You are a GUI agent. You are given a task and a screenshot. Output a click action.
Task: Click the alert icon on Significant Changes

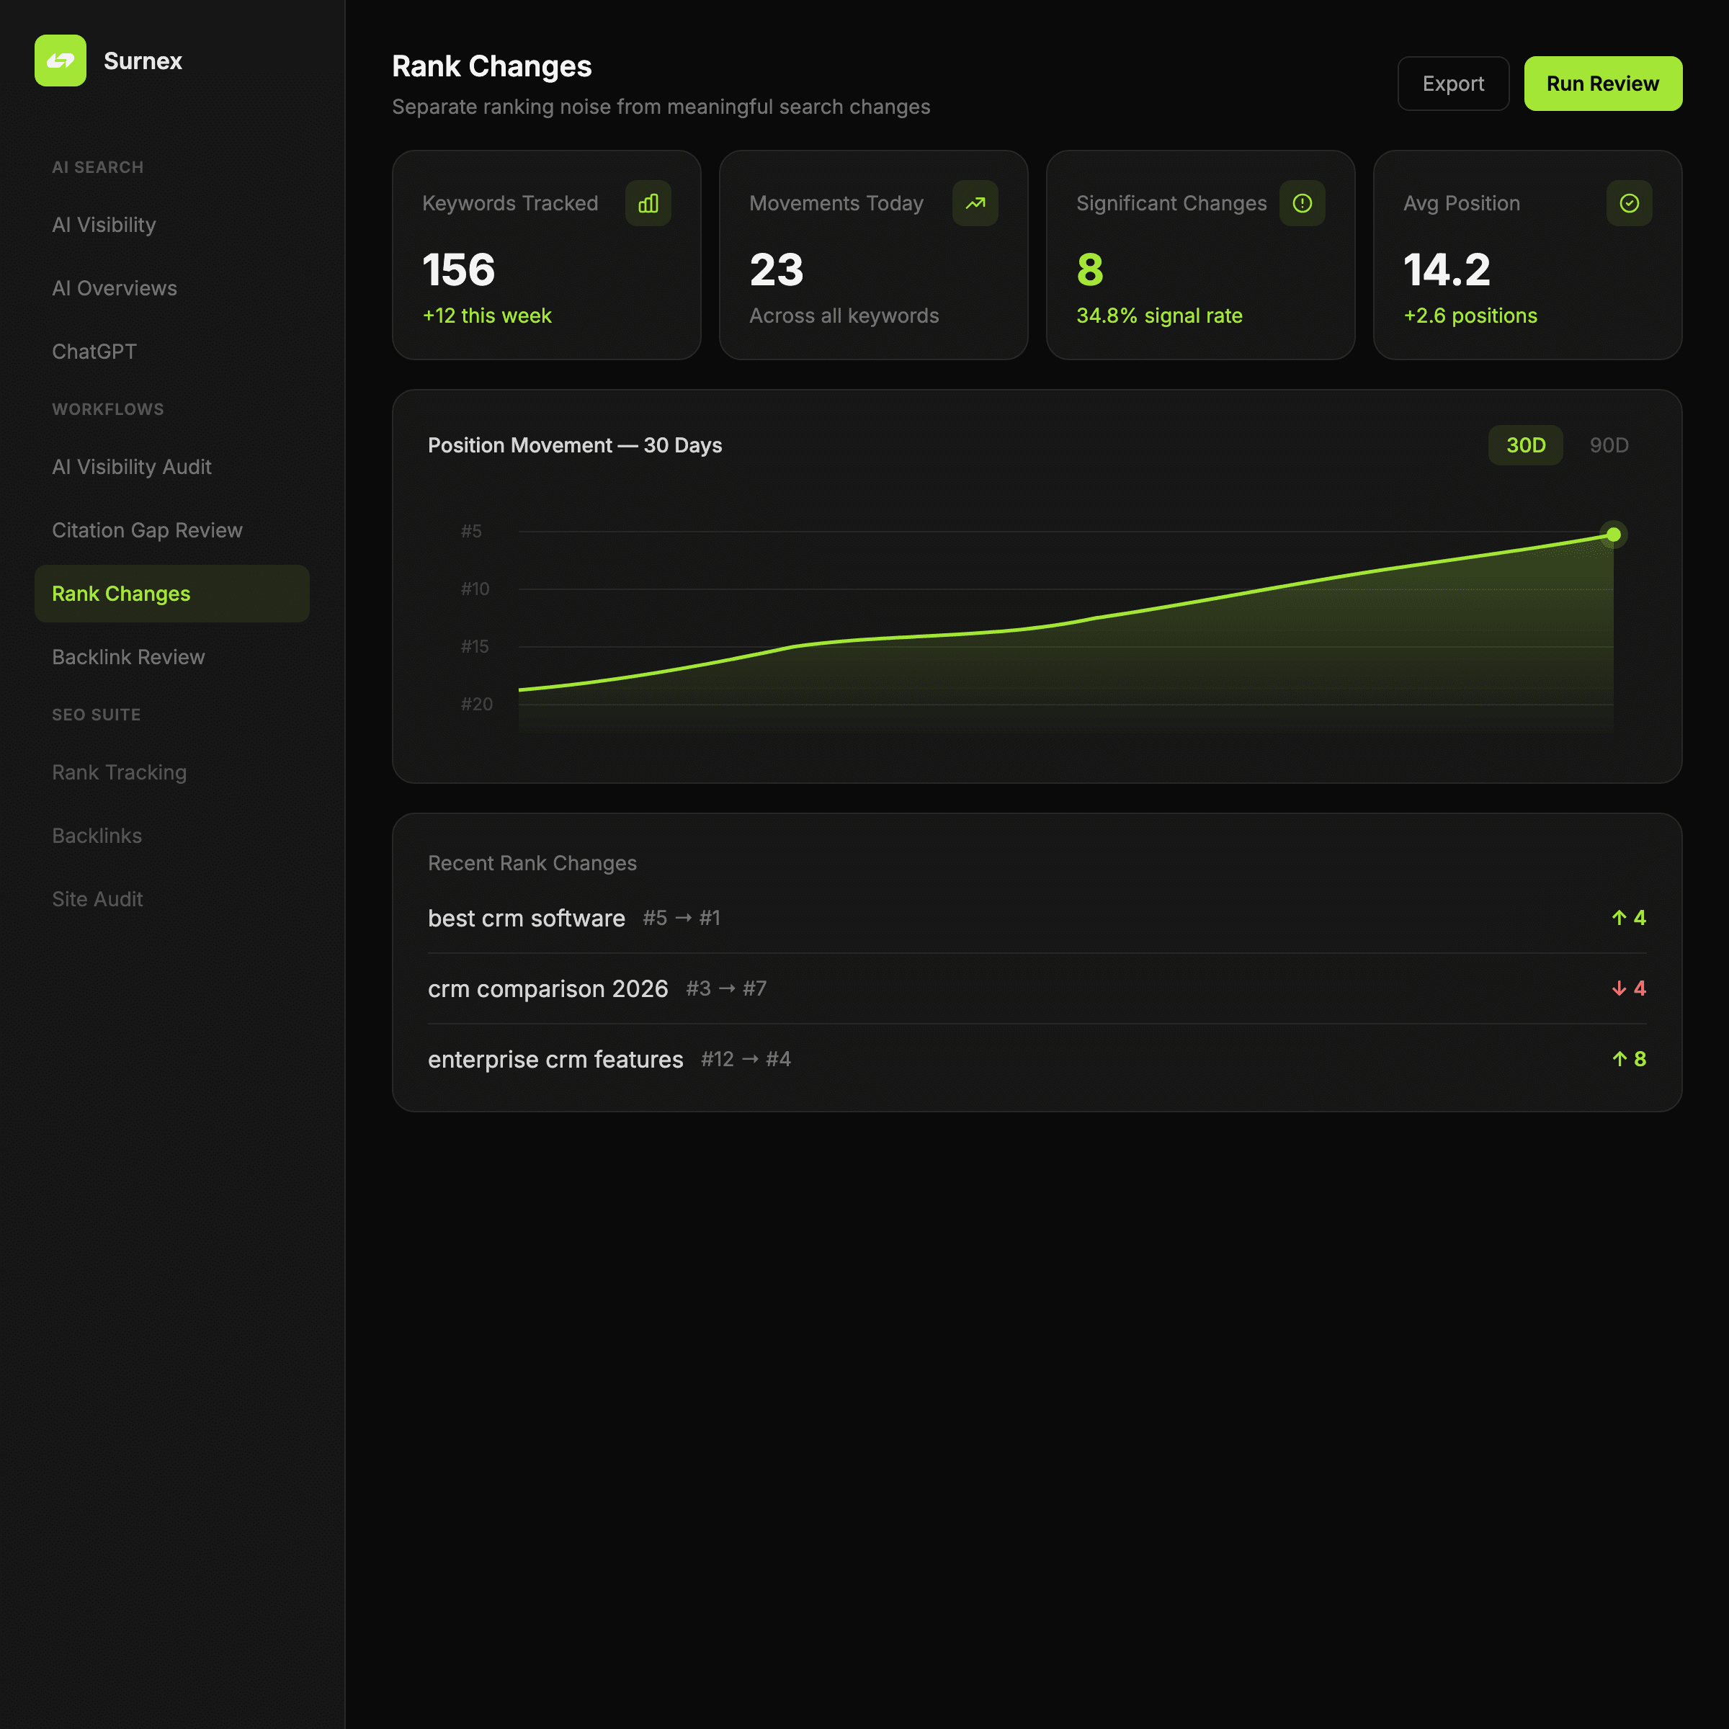(x=1301, y=203)
